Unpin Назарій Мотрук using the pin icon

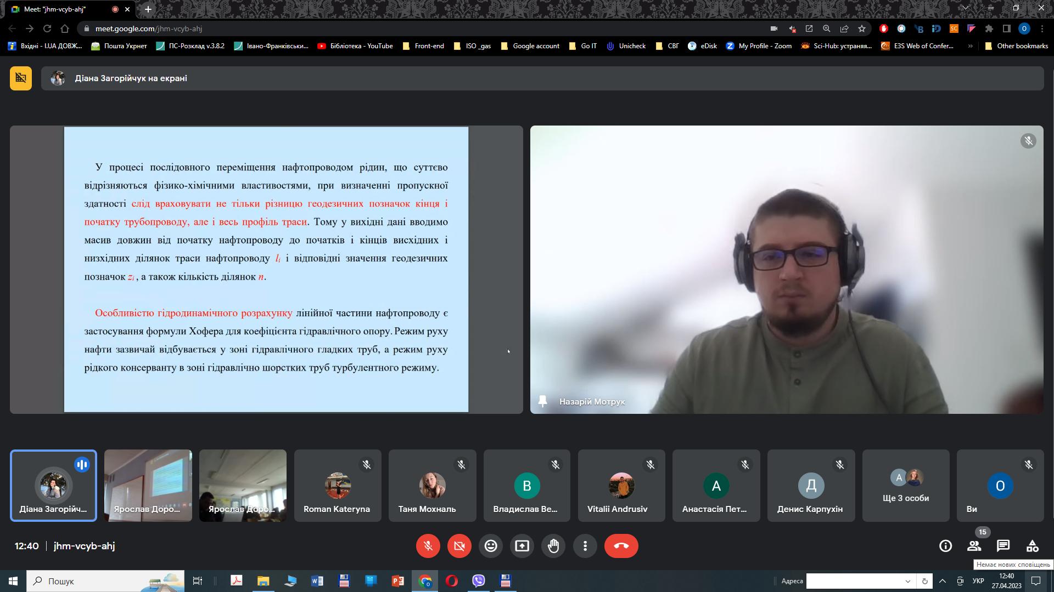(543, 401)
